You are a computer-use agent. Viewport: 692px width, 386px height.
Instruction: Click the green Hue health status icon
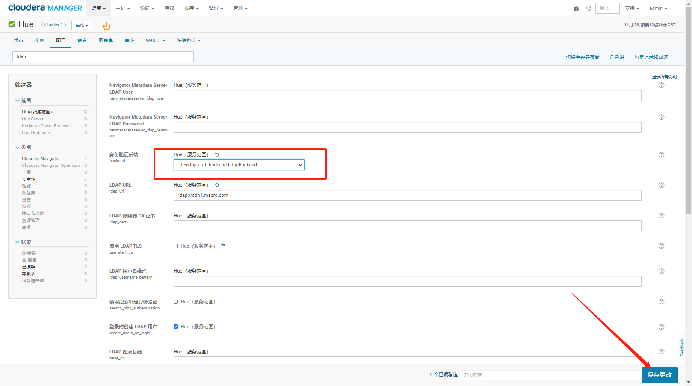12,24
